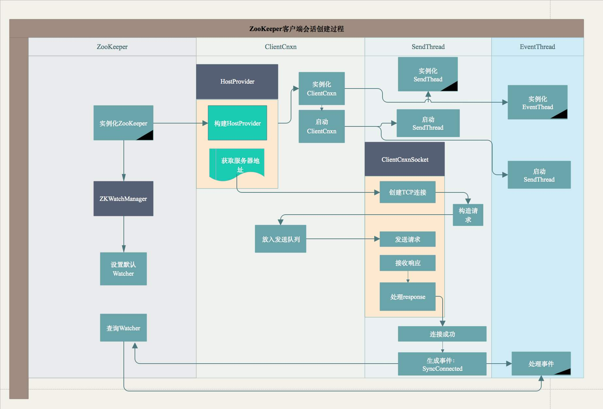Select the 启动 SendThread node in SendThread lane
Viewport: 603px width, 409px height.
tap(428, 123)
